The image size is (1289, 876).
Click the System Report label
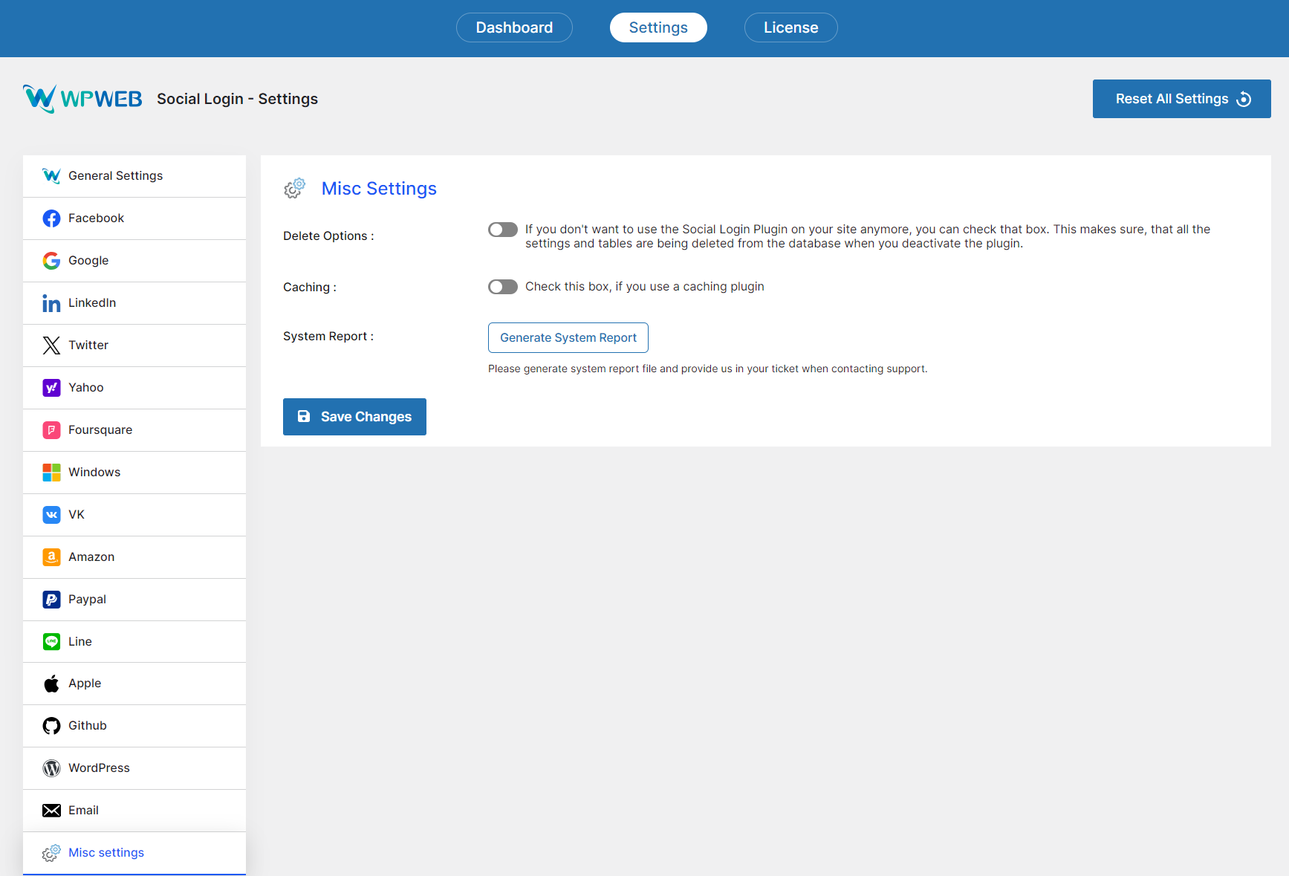pyautogui.click(x=328, y=337)
